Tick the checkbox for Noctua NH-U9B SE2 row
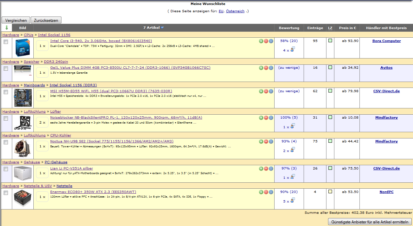413x226 pixels. (6, 142)
